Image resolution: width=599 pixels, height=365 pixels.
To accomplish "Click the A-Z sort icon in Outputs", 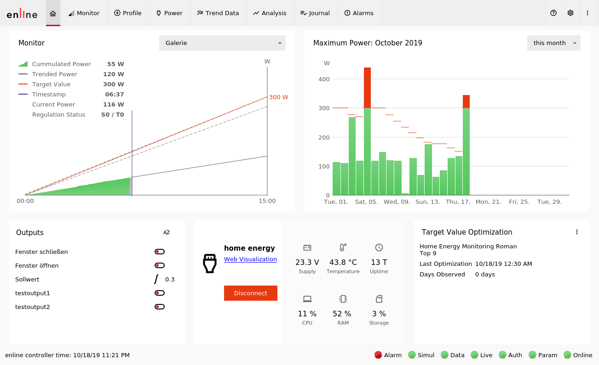I will tap(167, 232).
